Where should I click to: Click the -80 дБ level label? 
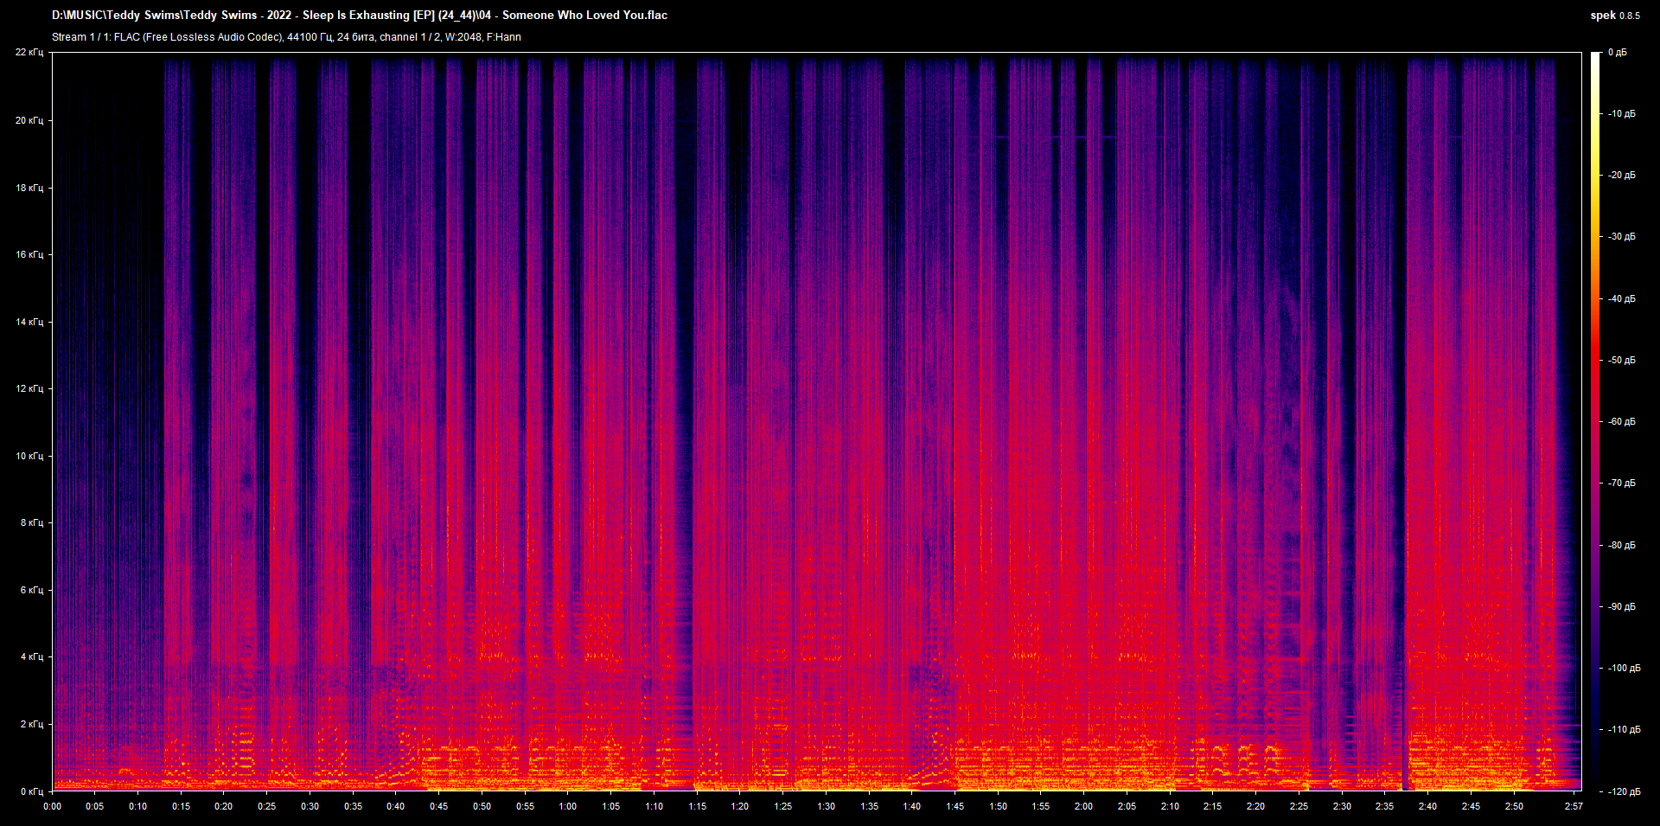tap(1622, 546)
